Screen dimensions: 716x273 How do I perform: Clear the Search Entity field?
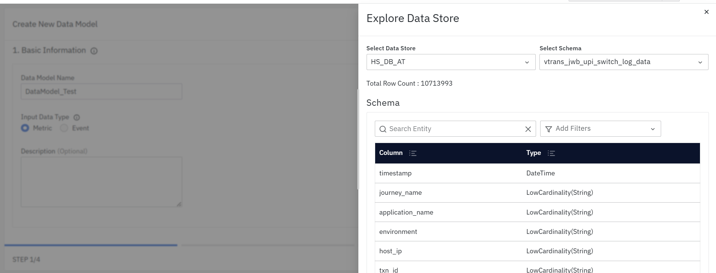528,129
